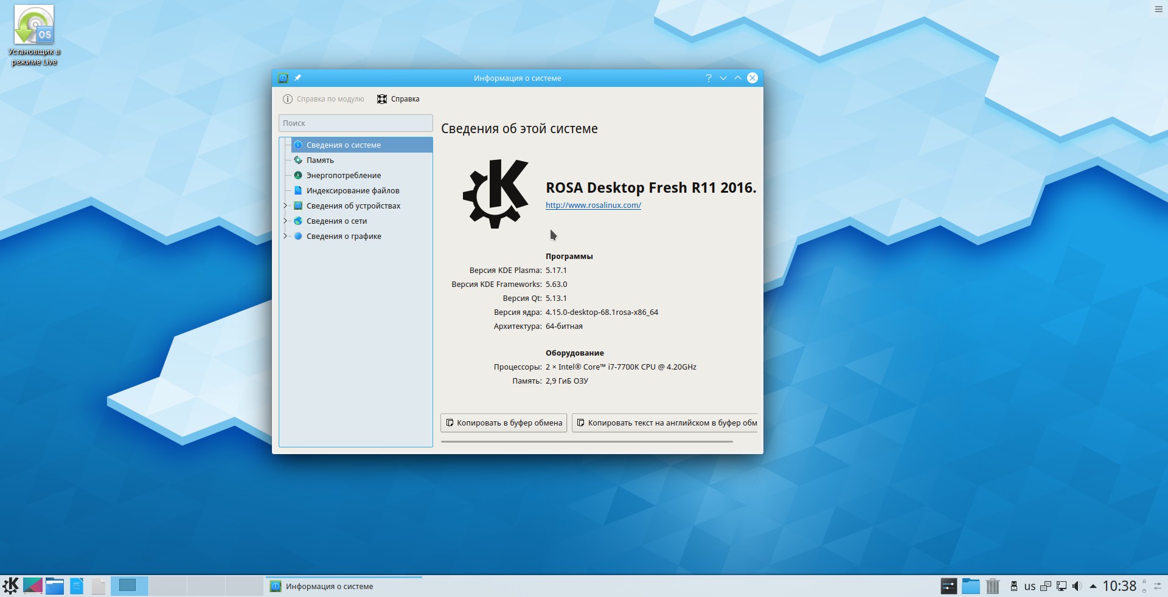Click 'Копировать в буфер обмена' button
The height and width of the screenshot is (597, 1168).
(504, 423)
